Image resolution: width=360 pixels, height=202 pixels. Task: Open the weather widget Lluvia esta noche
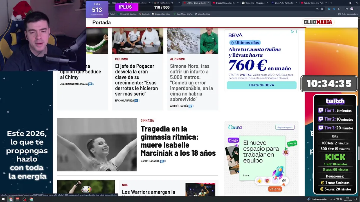click(318, 199)
